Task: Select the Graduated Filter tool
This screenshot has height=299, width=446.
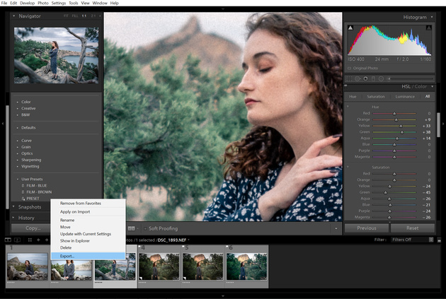Action: click(373, 78)
